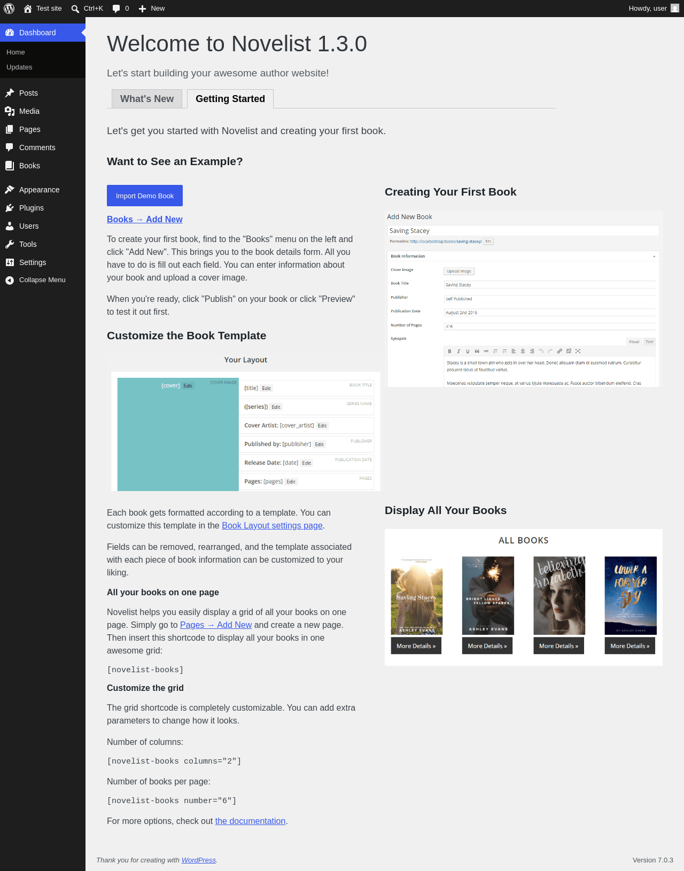The image size is (684, 871).
Task: Click the plus New icon in admin bar
Action: coord(142,9)
